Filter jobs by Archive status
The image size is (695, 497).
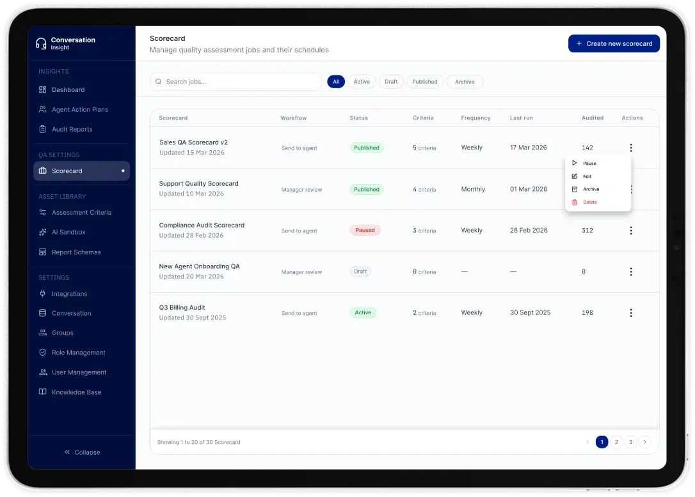pos(465,82)
